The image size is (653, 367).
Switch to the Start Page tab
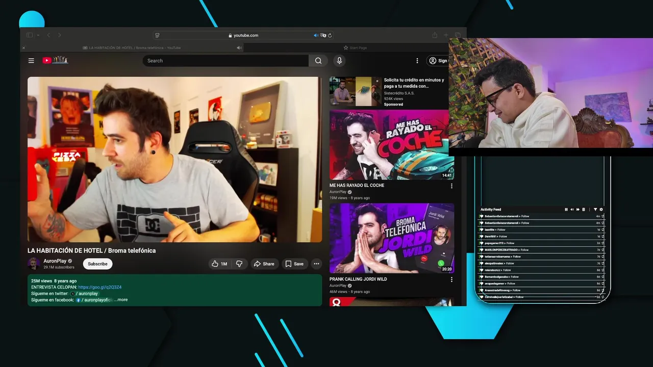click(355, 48)
